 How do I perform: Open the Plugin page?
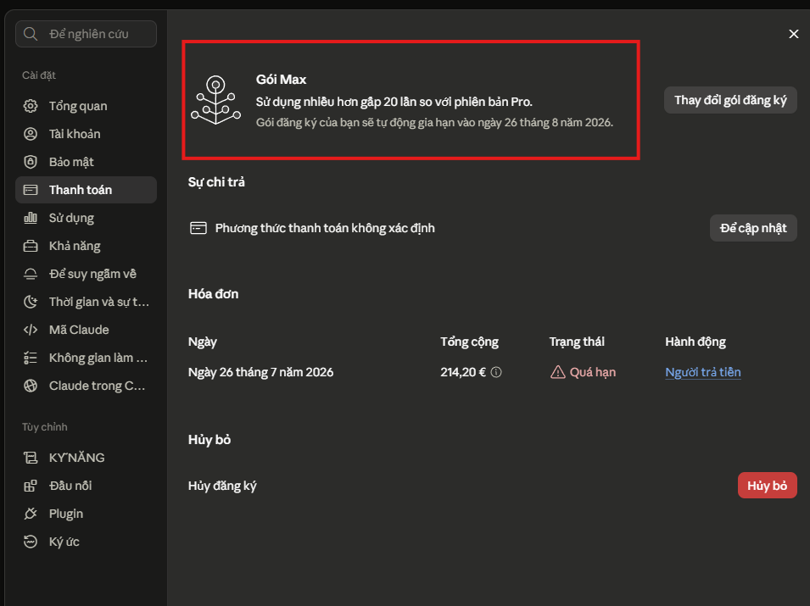pyautogui.click(x=86, y=514)
